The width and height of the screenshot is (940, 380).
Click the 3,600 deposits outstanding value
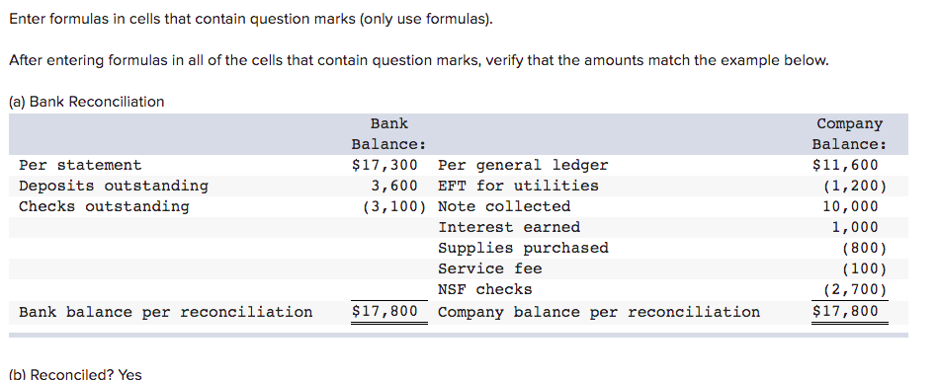tap(393, 187)
